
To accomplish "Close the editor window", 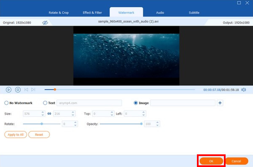I will tap(247, 3).
